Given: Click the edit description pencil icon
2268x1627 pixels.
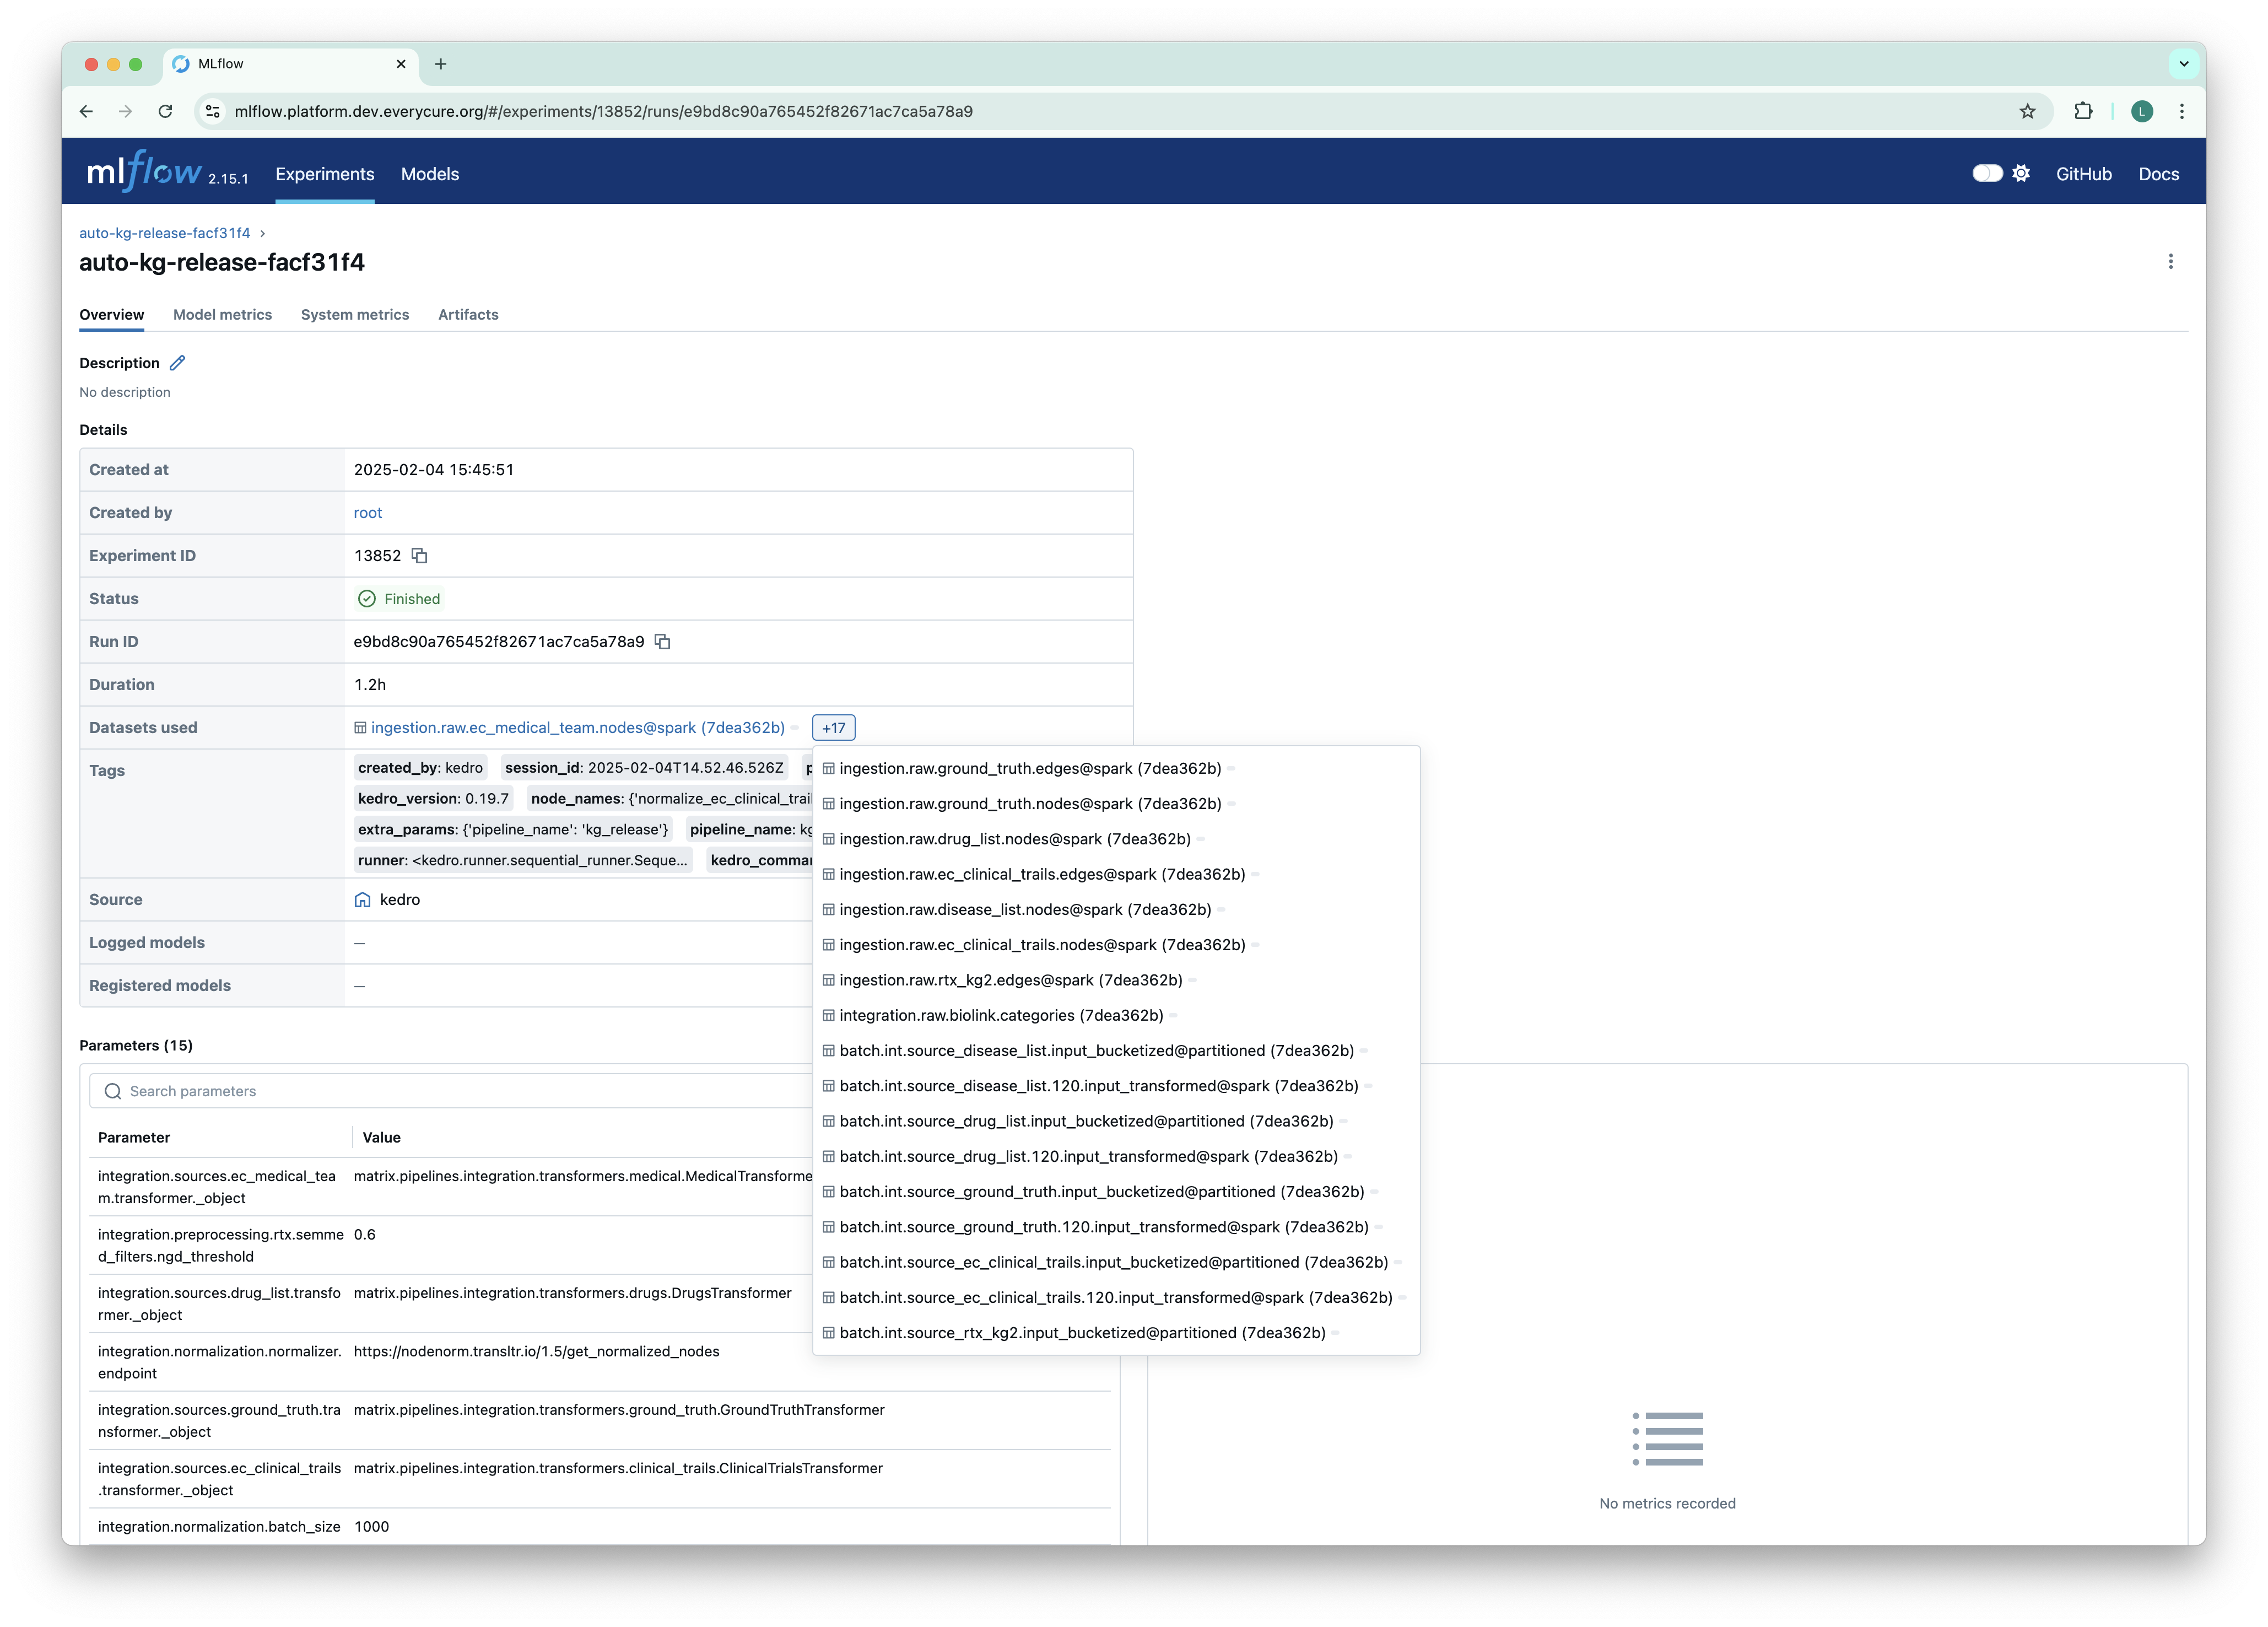Looking at the screenshot, I should pyautogui.click(x=177, y=363).
